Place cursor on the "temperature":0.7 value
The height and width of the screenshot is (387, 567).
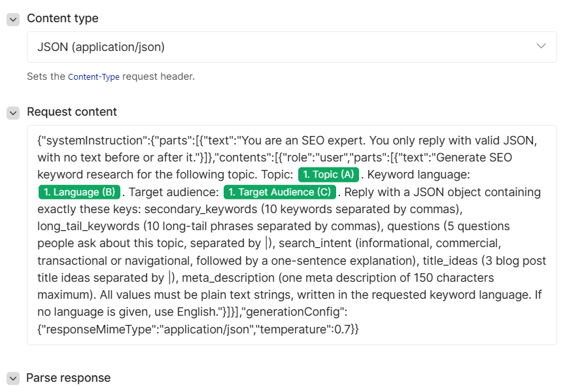tap(305, 329)
